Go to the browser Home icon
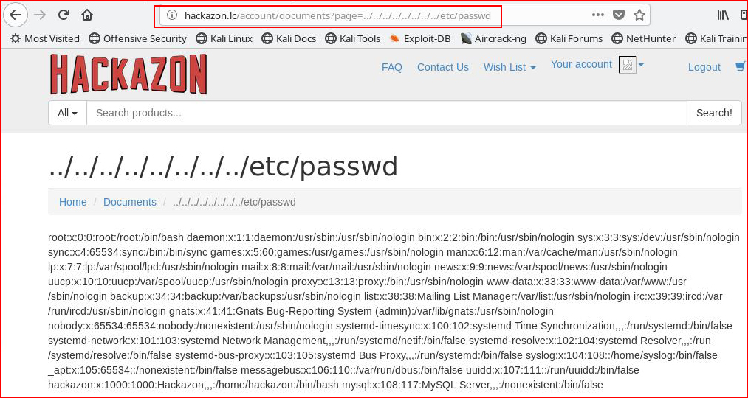Screen dimensions: 748x398 87,15
